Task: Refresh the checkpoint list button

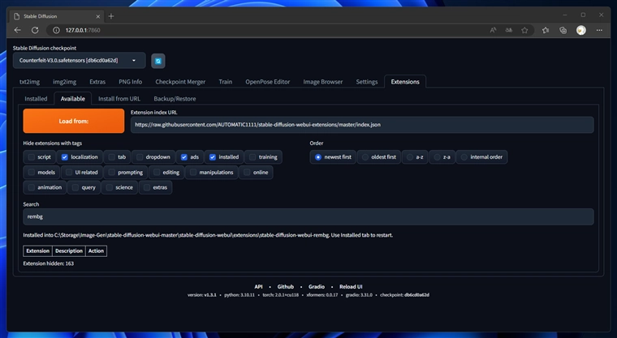Action: pos(158,61)
